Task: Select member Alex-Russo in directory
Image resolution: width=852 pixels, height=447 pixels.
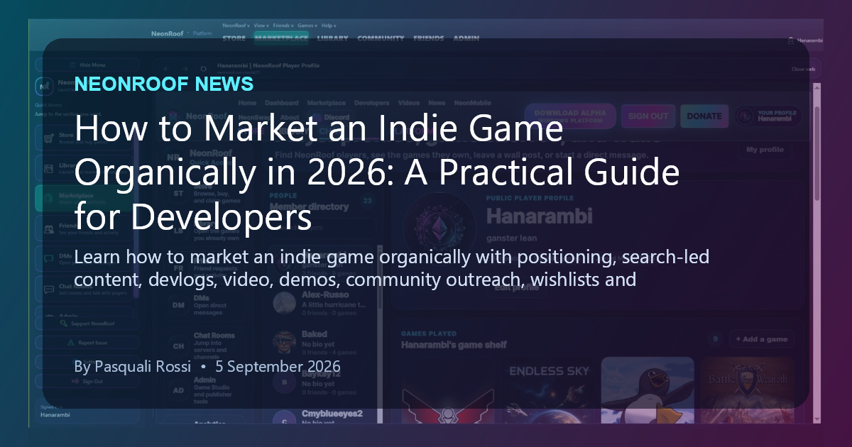Action: tap(322, 303)
